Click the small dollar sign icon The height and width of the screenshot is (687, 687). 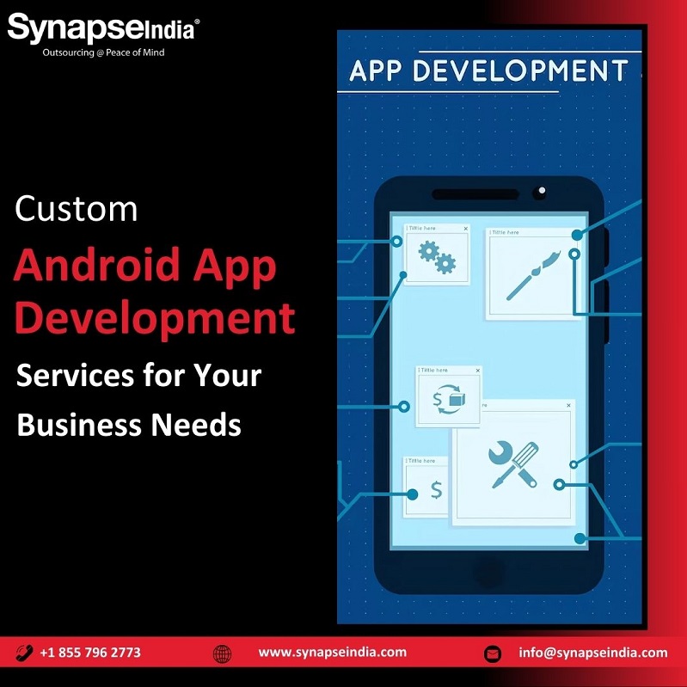[x=437, y=490]
